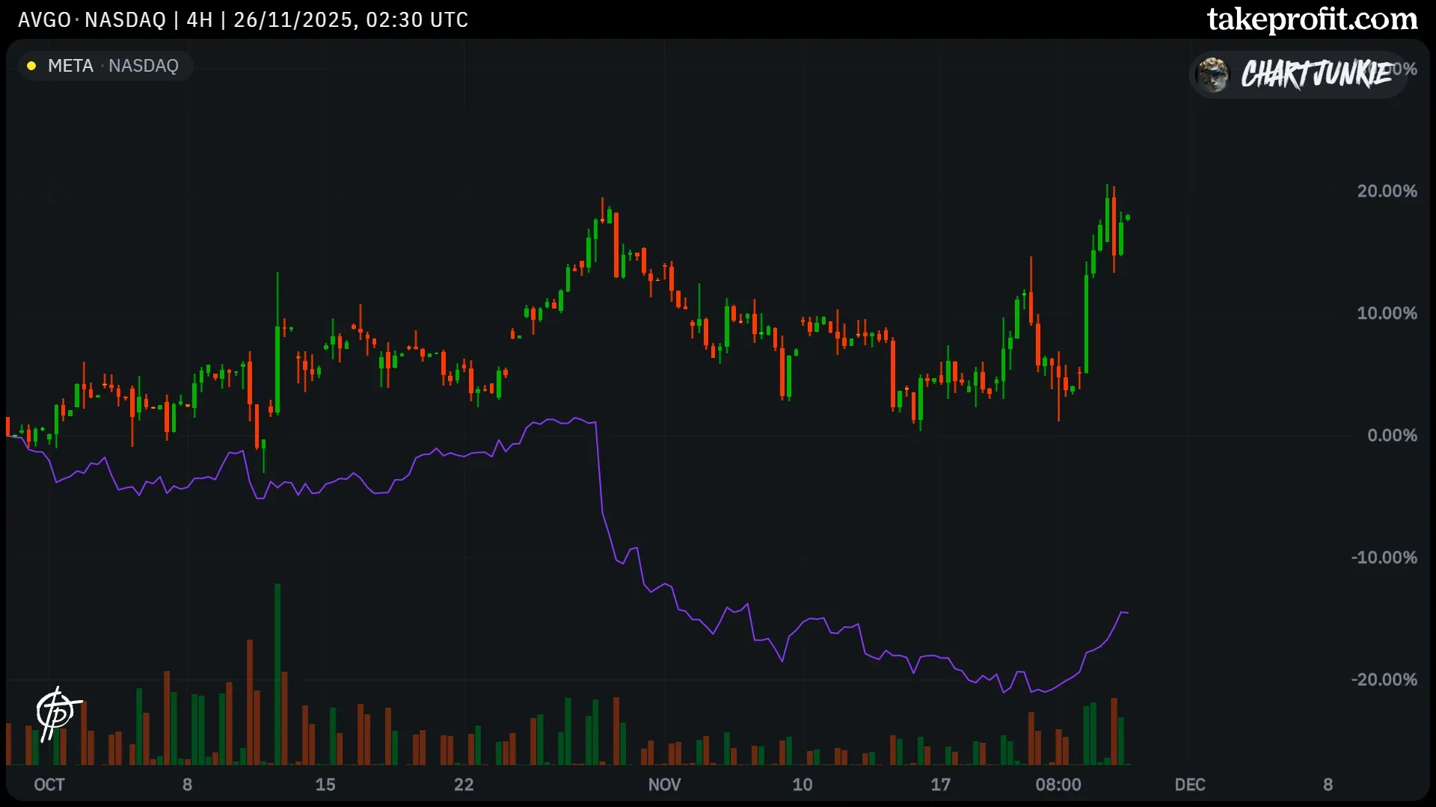Open the 4H timeframe selector
The height and width of the screenshot is (807, 1436).
click(198, 20)
